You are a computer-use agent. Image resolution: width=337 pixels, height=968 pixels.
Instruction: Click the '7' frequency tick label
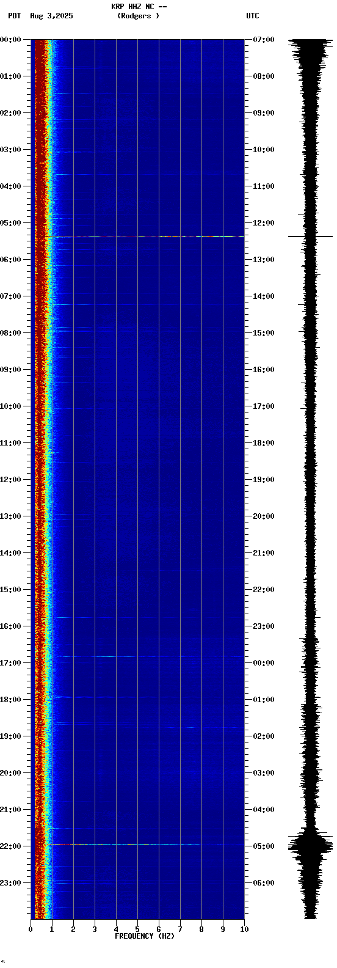[x=180, y=930]
